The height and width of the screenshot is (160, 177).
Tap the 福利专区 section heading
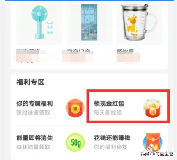(30, 82)
